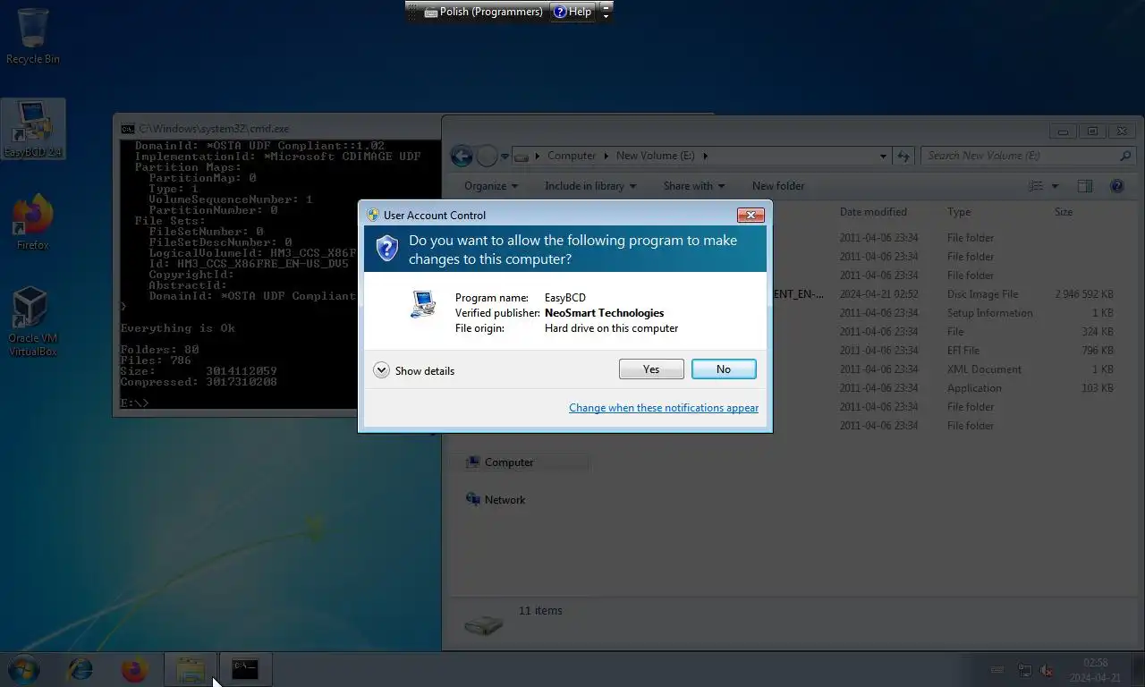
Task: Click Polish (Programmers) keyboard layout
Action: tap(483, 12)
